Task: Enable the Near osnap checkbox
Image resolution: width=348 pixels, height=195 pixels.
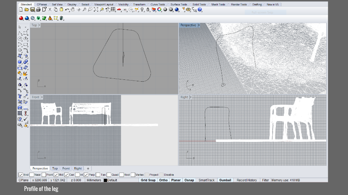Action: pos(32,175)
